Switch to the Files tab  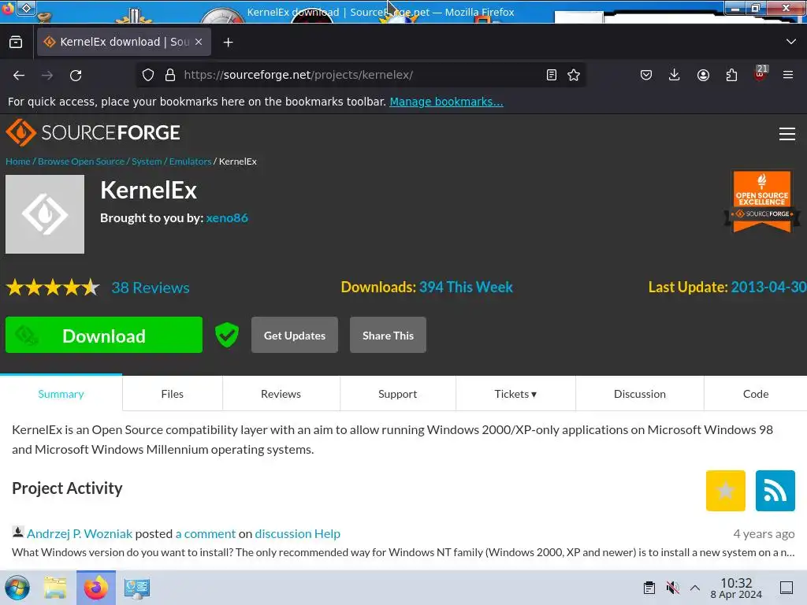coord(173,394)
